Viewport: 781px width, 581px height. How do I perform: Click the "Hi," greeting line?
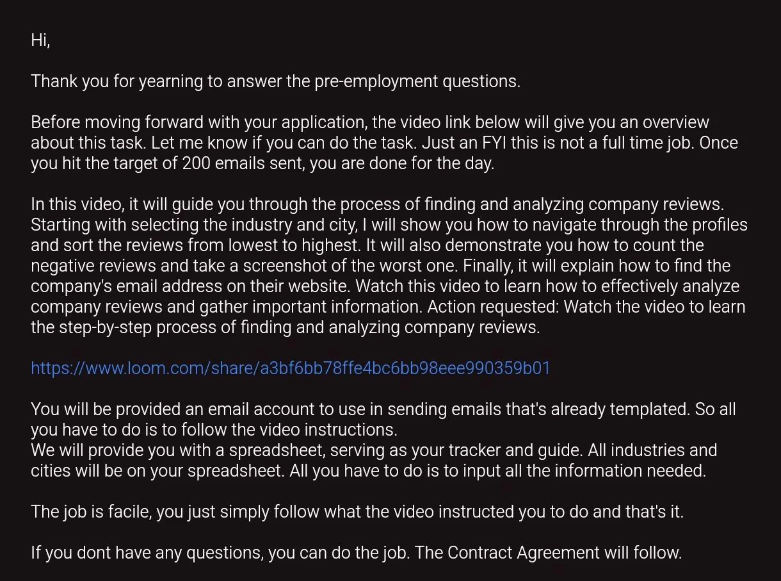coord(40,40)
